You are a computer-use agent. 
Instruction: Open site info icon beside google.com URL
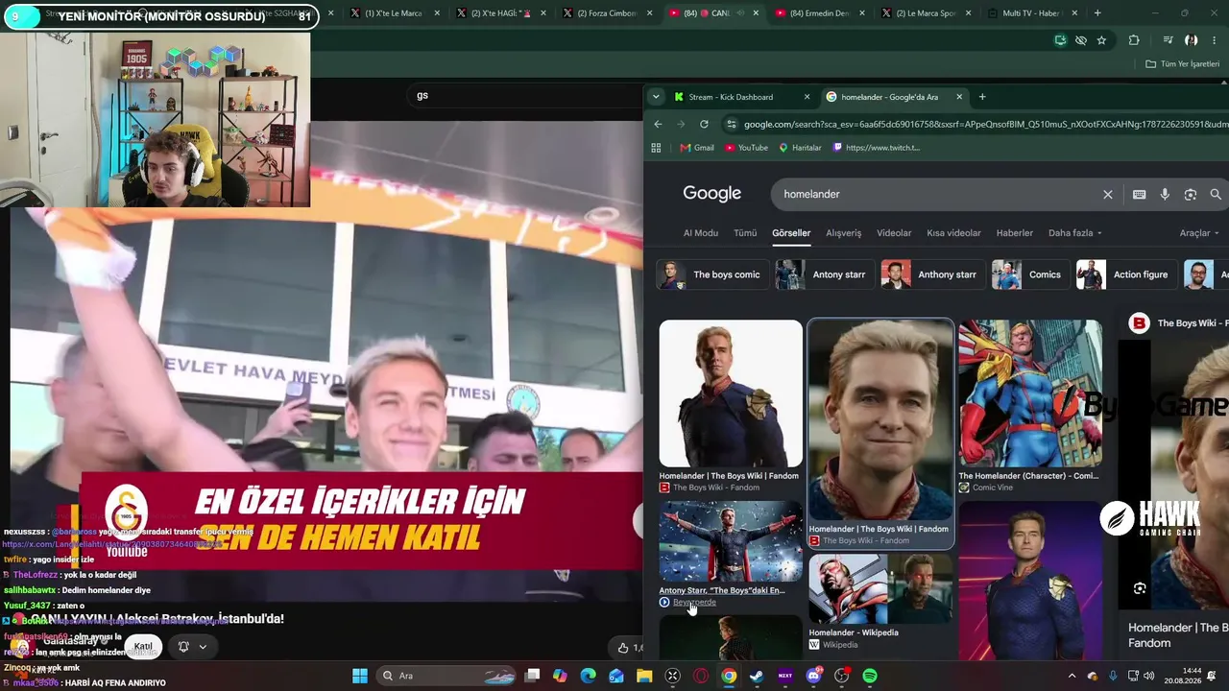tap(732, 124)
